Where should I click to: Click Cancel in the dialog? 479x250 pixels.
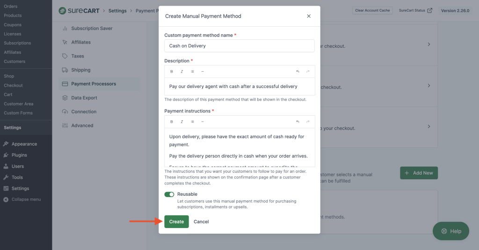point(201,221)
